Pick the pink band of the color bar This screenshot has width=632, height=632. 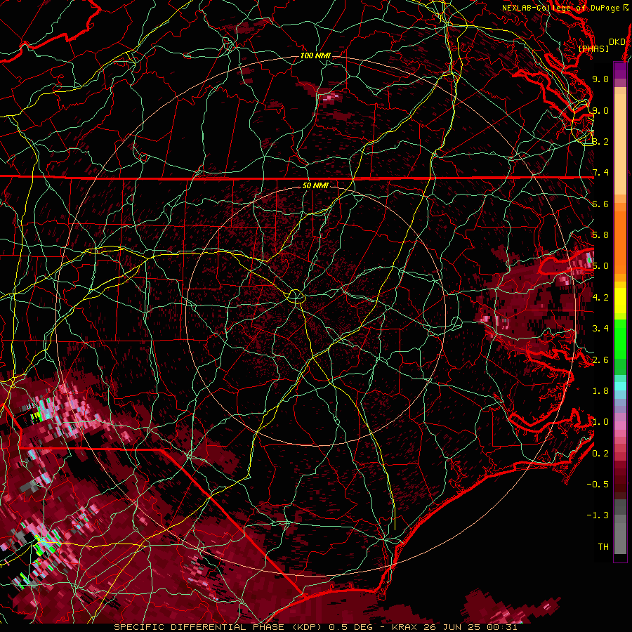(x=620, y=426)
